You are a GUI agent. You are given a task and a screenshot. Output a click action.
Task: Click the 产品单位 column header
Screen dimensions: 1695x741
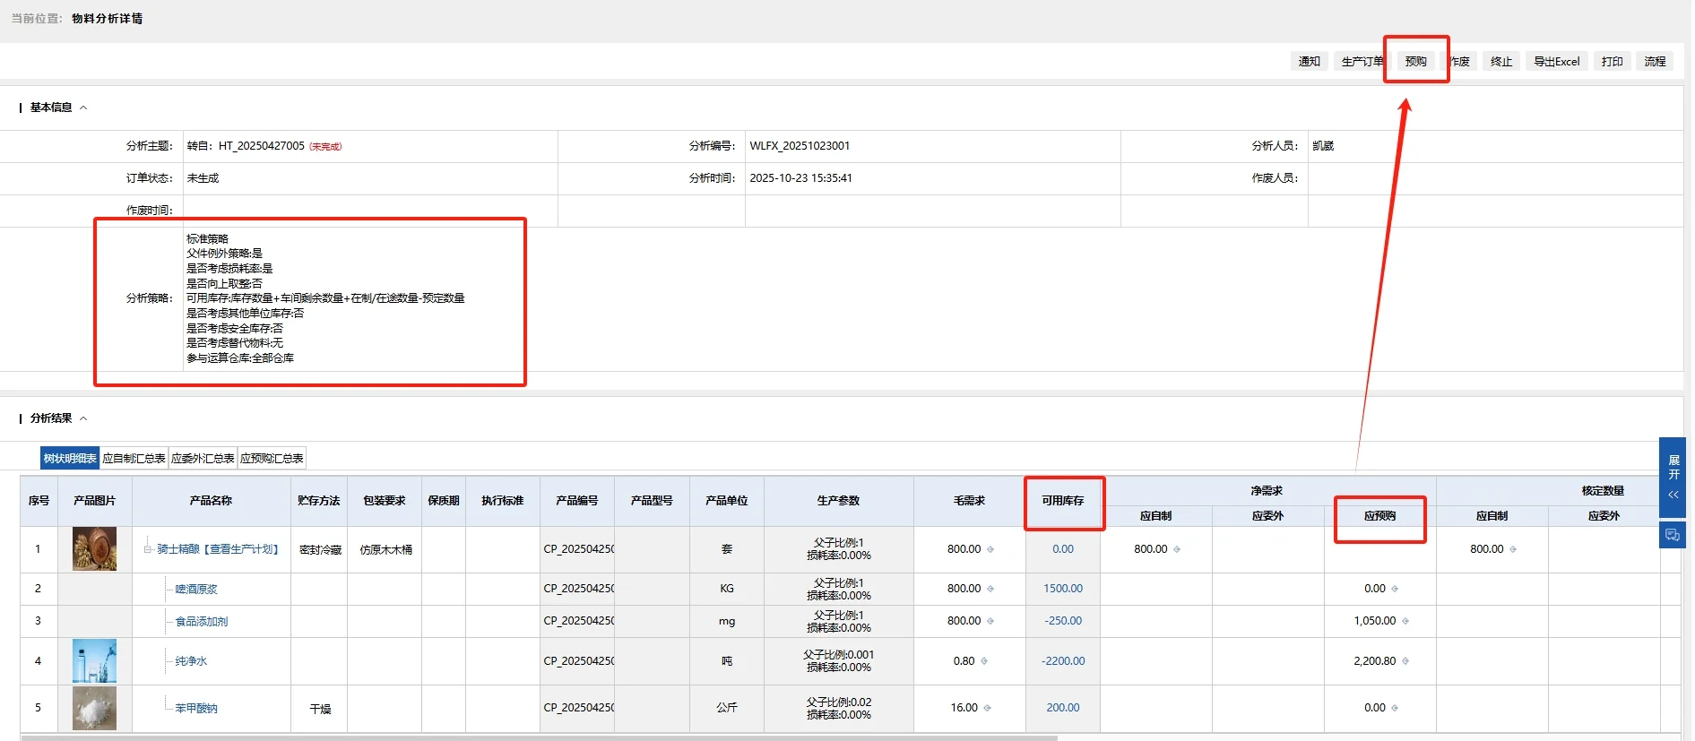pos(727,501)
